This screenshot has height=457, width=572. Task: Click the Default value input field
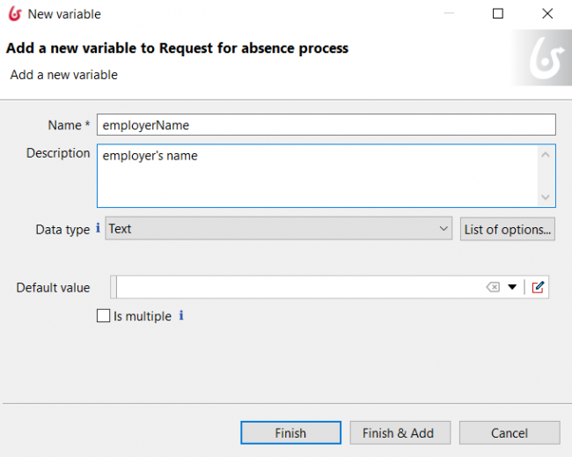click(300, 287)
